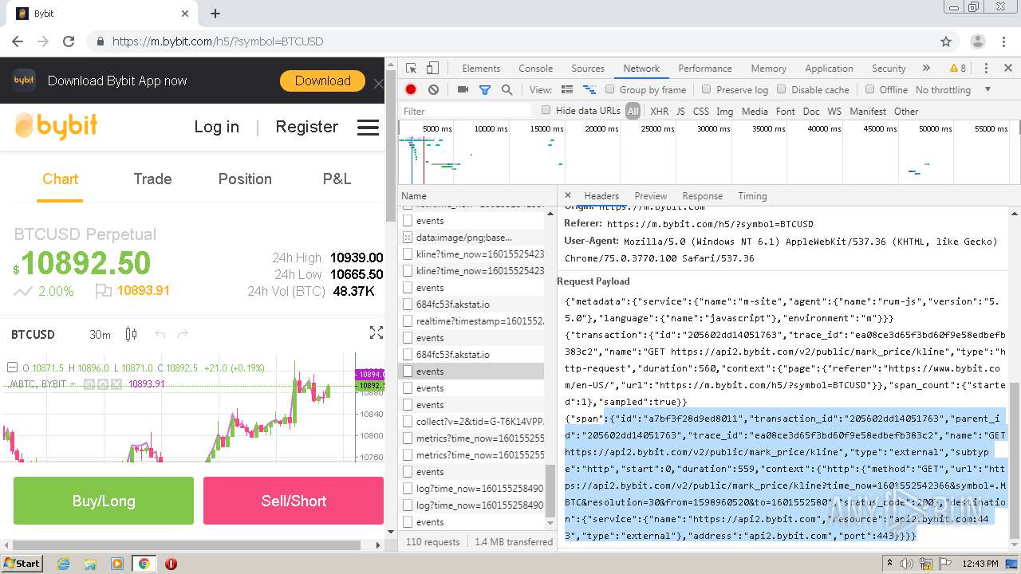This screenshot has height=574, width=1021.
Task: Open the network search magnifier
Action: click(x=507, y=90)
